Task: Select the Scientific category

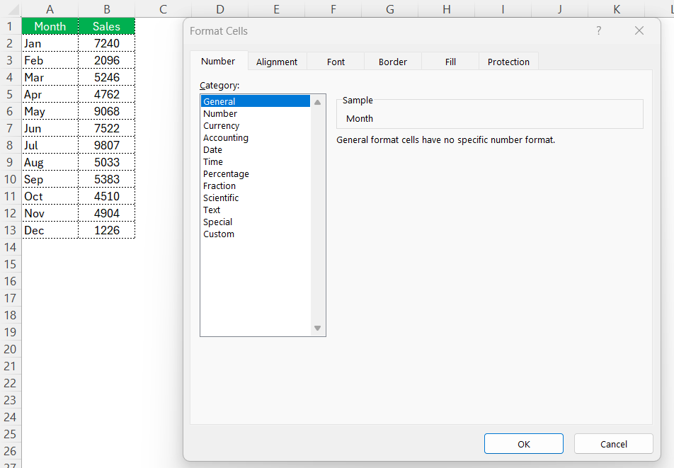Action: [x=256, y=198]
